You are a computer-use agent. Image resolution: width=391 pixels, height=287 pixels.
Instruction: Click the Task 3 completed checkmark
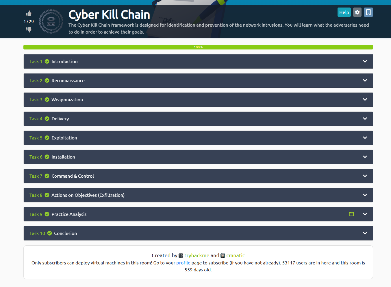point(47,100)
